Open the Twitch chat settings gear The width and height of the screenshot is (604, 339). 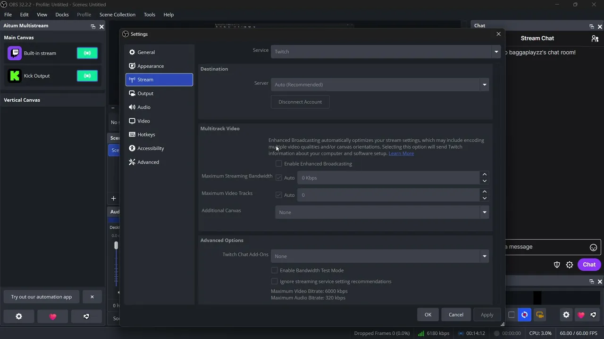570,265
